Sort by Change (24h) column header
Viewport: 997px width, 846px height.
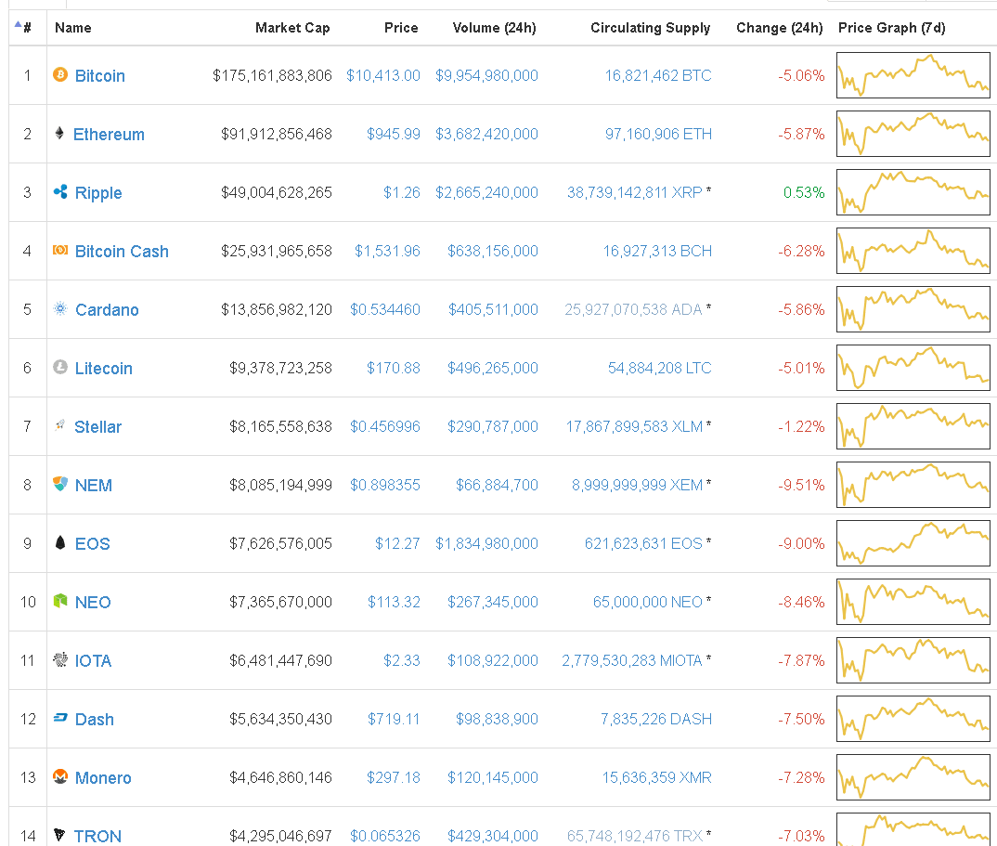click(x=779, y=28)
